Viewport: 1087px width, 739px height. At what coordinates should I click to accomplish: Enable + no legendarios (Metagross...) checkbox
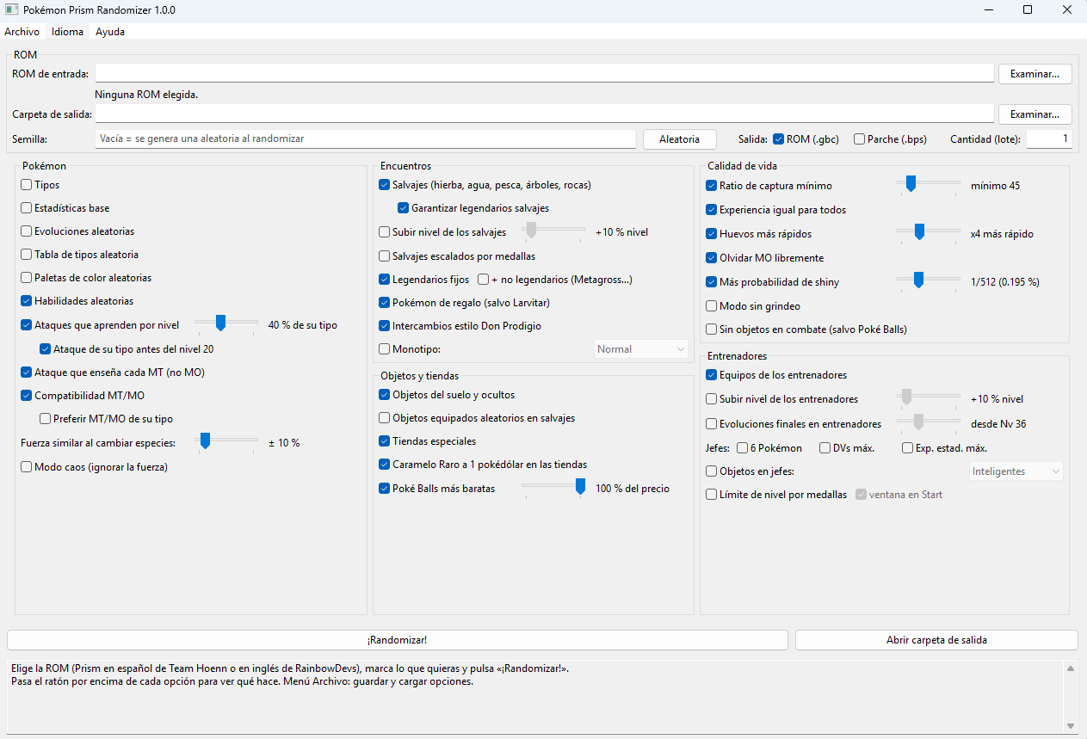[484, 280]
